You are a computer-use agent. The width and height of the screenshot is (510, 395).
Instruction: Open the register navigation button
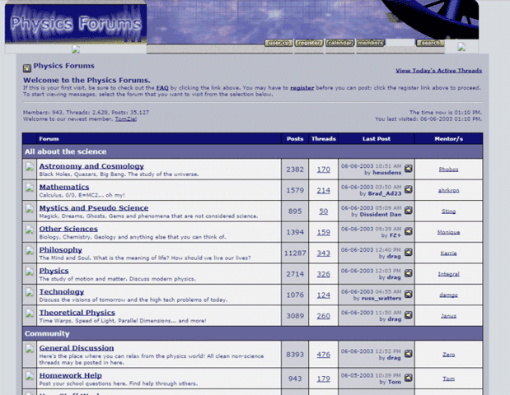tap(309, 43)
